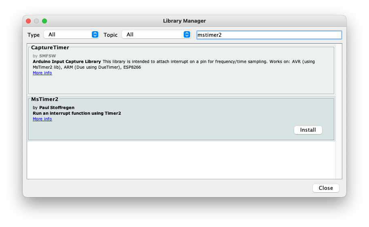Viewport: 369px width, 227px height.
Task: Click the Library Manager title bar text
Action: (184, 21)
